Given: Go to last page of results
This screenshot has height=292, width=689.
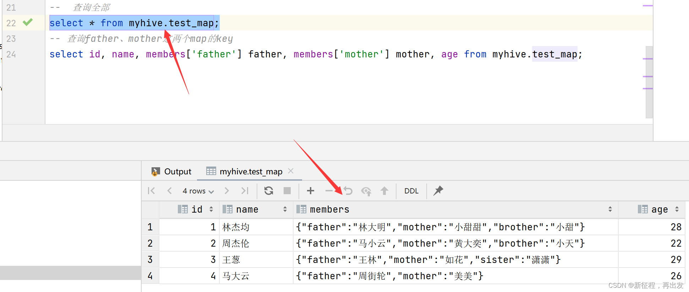Looking at the screenshot, I should (x=245, y=191).
